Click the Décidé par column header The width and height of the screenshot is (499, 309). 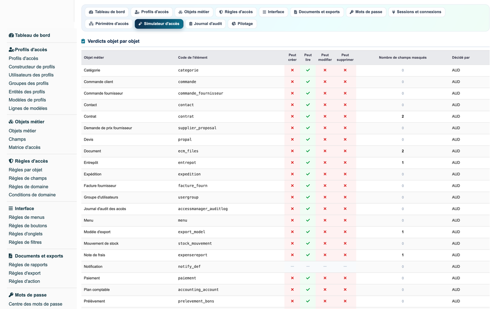(x=461, y=57)
